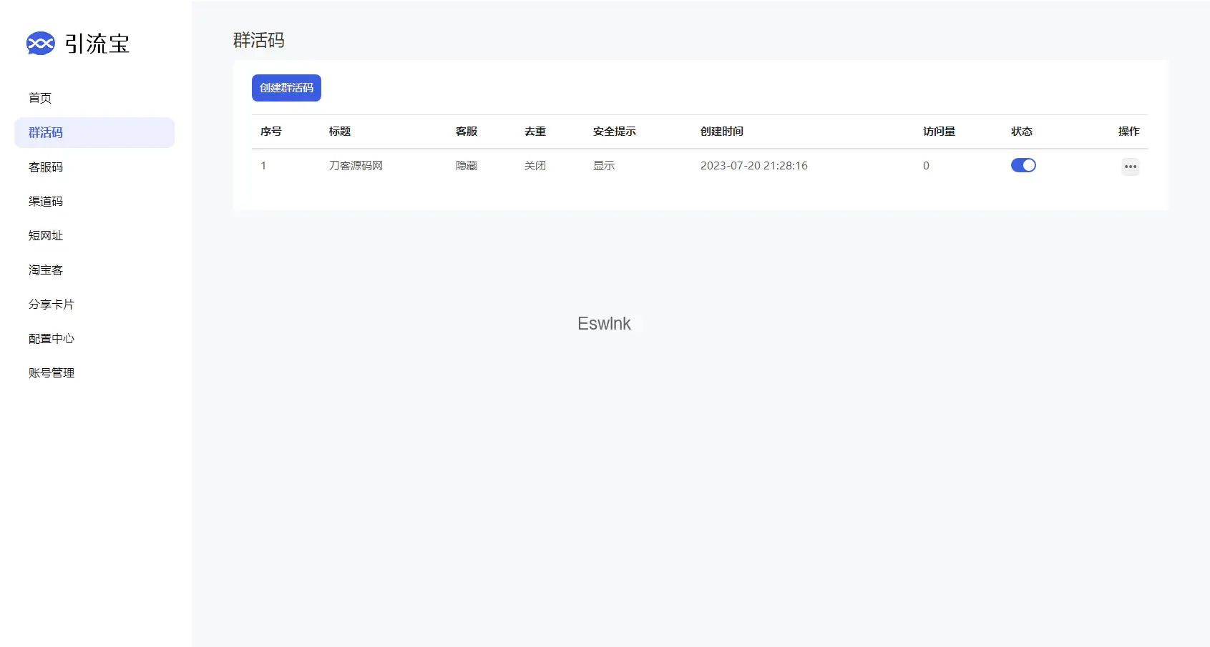This screenshot has width=1210, height=647.
Task: Go to 首页 in the sidebar
Action: click(x=40, y=98)
